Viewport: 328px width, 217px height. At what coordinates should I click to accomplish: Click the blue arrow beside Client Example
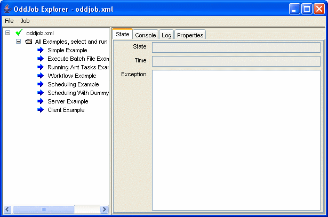coord(41,110)
